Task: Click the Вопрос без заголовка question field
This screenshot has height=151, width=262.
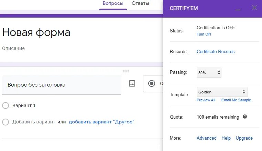Action: tap(61, 85)
